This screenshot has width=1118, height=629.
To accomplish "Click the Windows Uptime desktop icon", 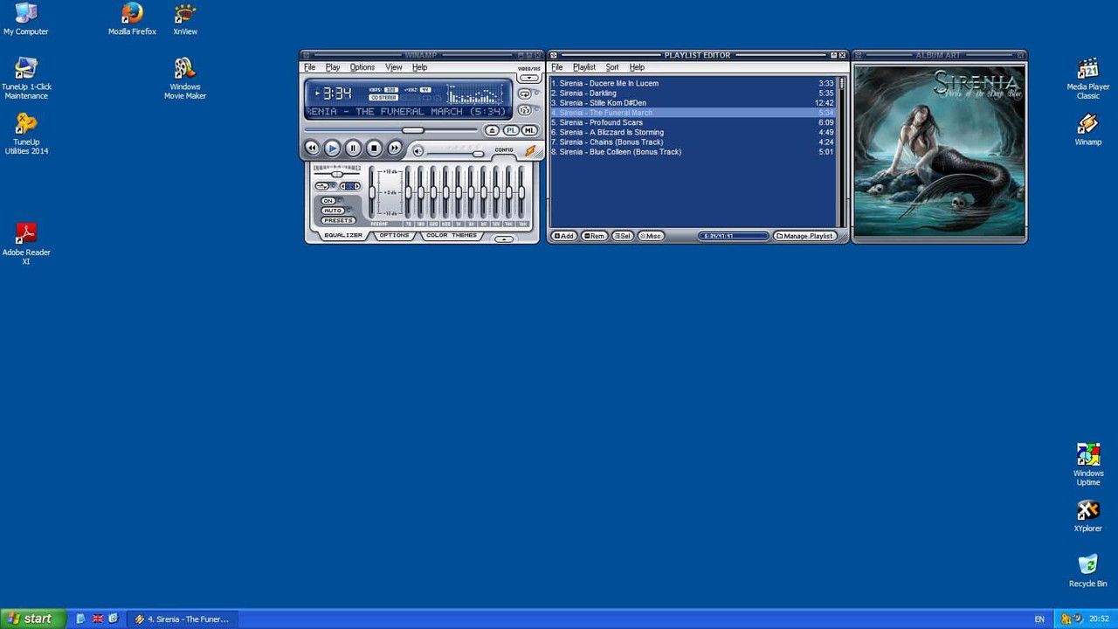I will click(1088, 465).
